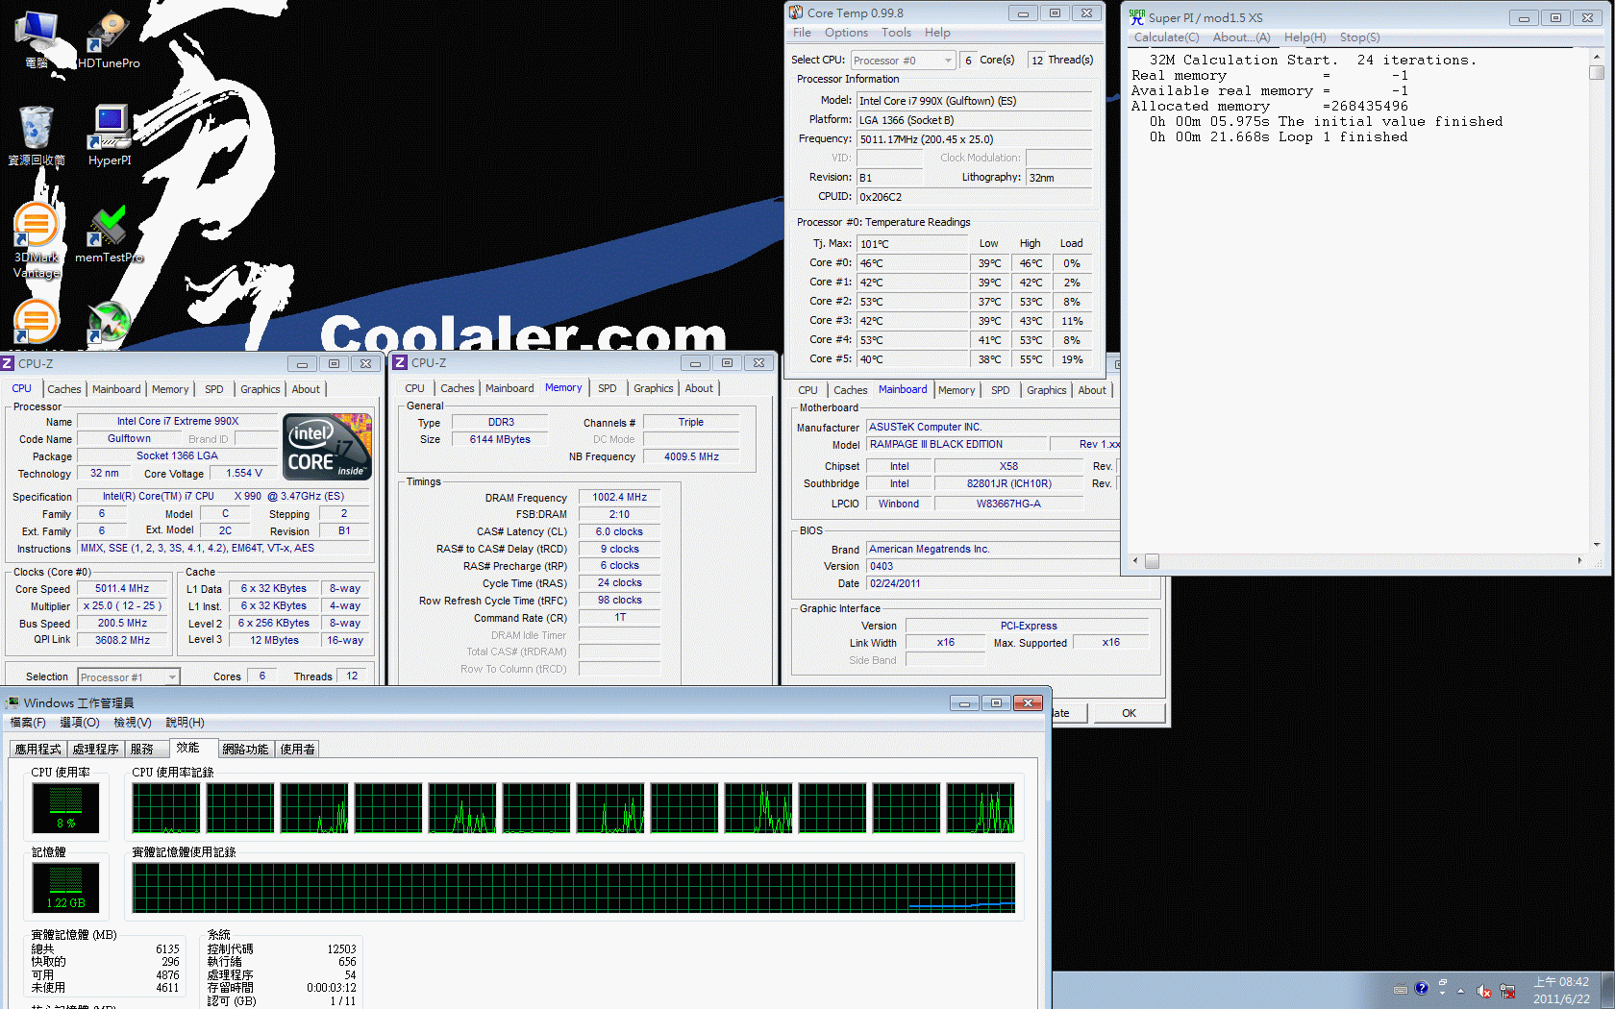Open the 說明(H) menu in Task Manager

coord(185,723)
